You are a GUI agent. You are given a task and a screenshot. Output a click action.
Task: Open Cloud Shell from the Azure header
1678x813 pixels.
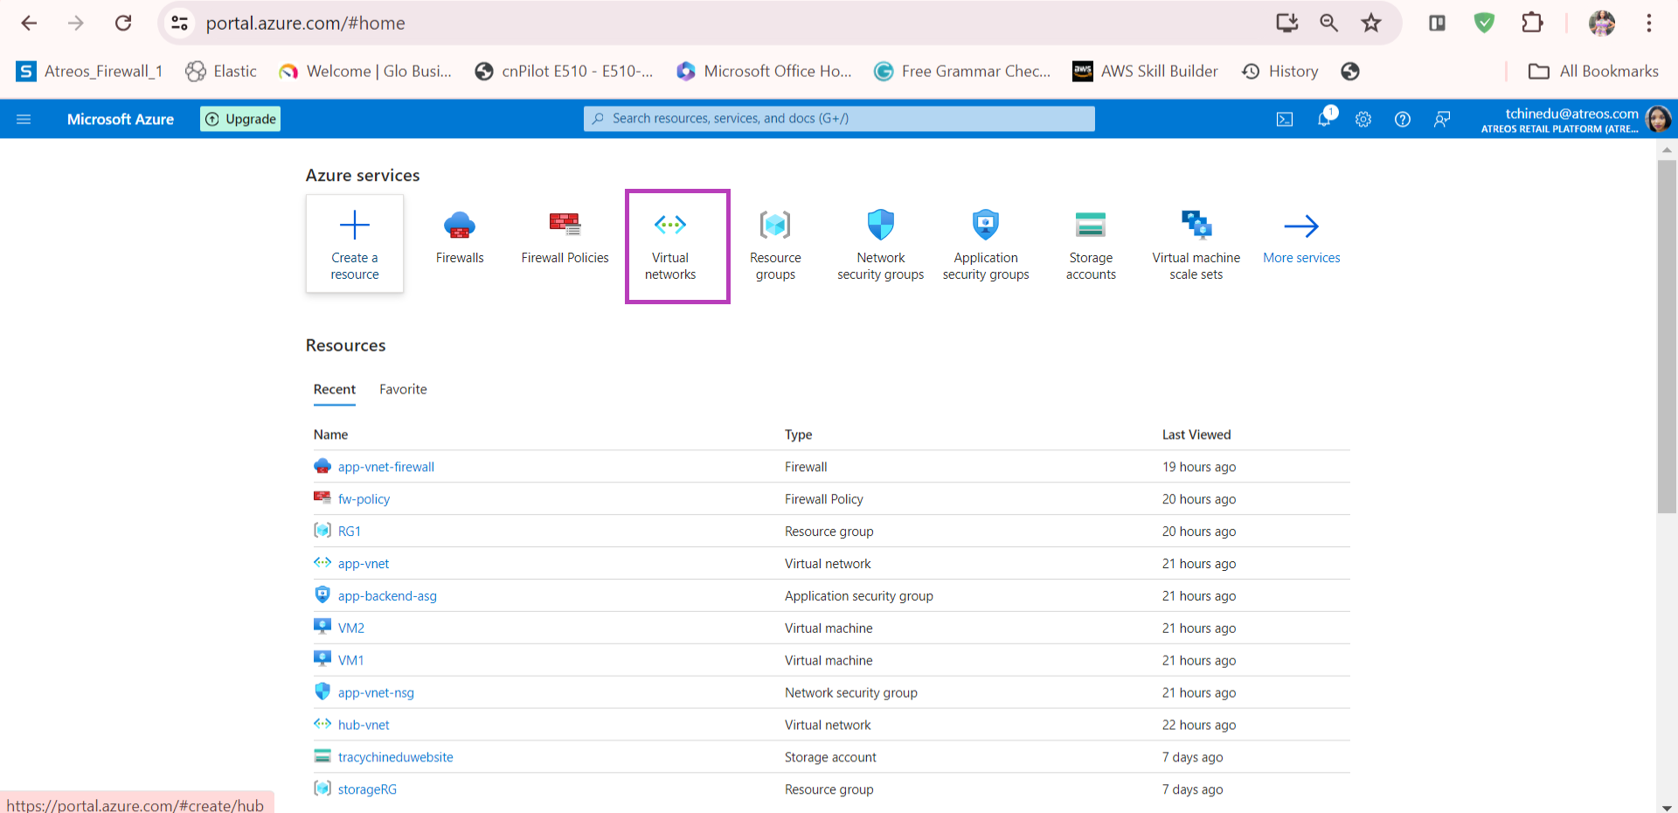click(x=1285, y=119)
